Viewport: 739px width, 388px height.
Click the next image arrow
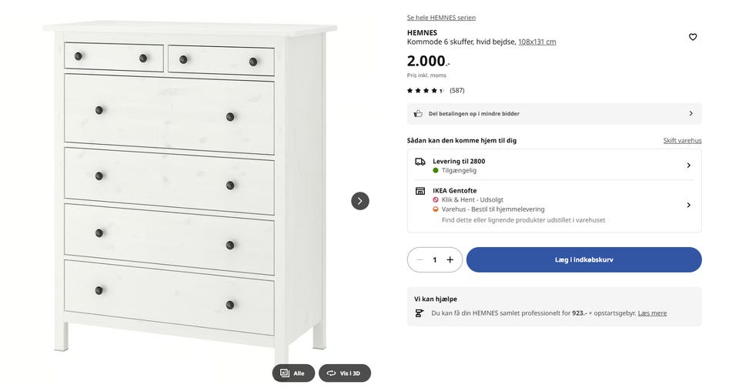[360, 201]
